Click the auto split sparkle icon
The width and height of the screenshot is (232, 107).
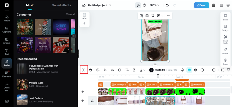pos(134,70)
